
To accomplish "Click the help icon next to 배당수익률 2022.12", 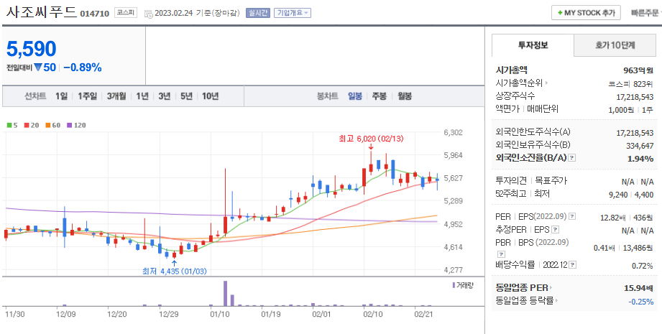I will click(x=572, y=265).
